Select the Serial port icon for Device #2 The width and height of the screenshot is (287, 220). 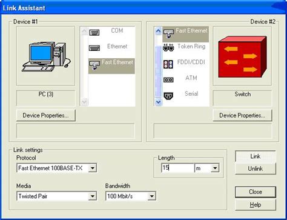click(168, 96)
